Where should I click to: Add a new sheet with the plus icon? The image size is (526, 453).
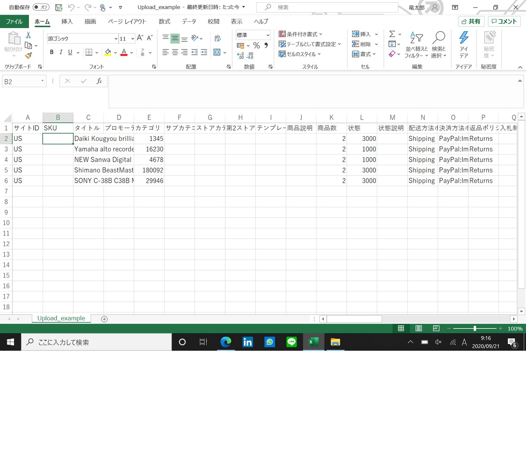pyautogui.click(x=104, y=319)
